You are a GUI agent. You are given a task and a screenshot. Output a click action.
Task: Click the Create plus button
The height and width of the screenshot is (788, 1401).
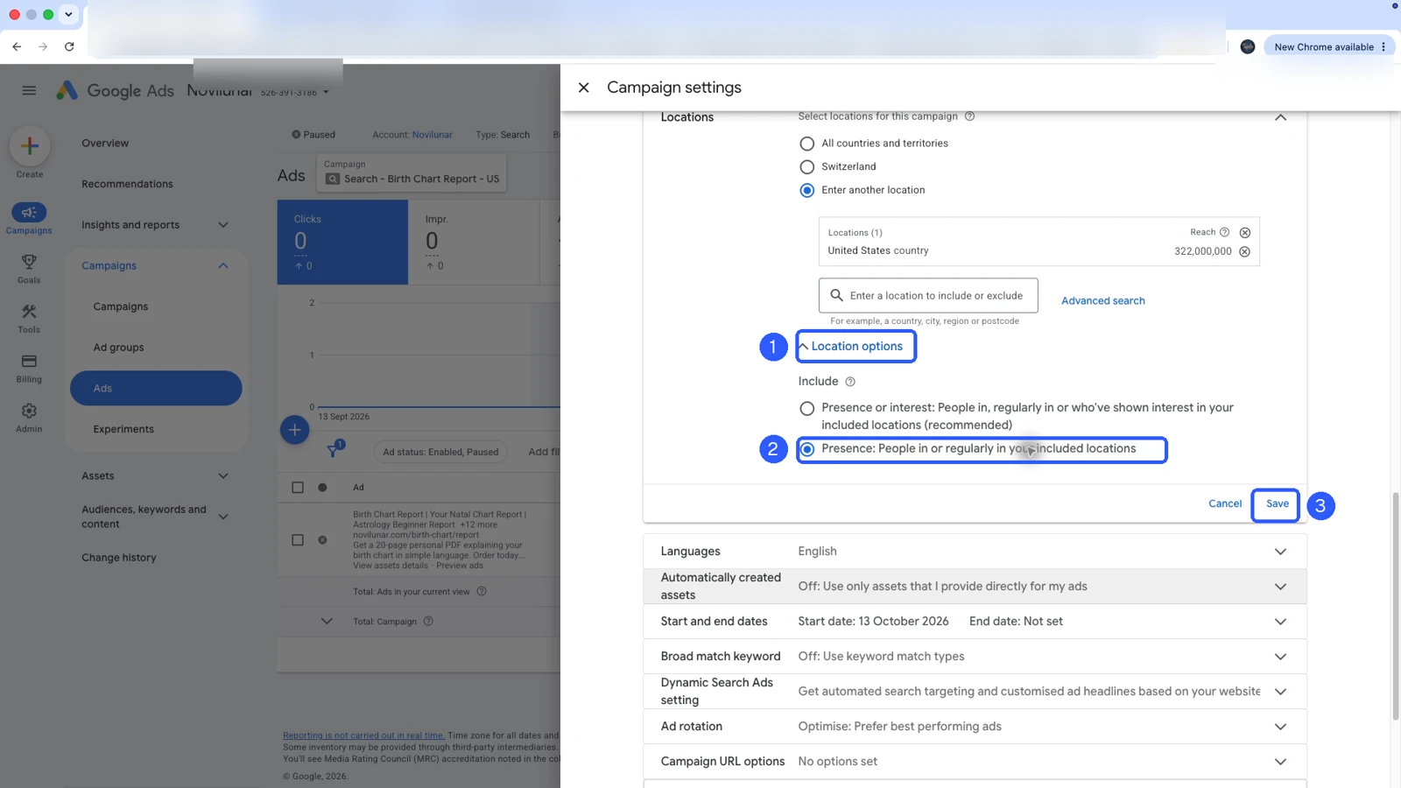(29, 146)
